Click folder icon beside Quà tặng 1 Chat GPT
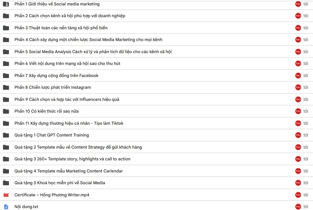The height and width of the screenshot is (210, 313). [6, 135]
